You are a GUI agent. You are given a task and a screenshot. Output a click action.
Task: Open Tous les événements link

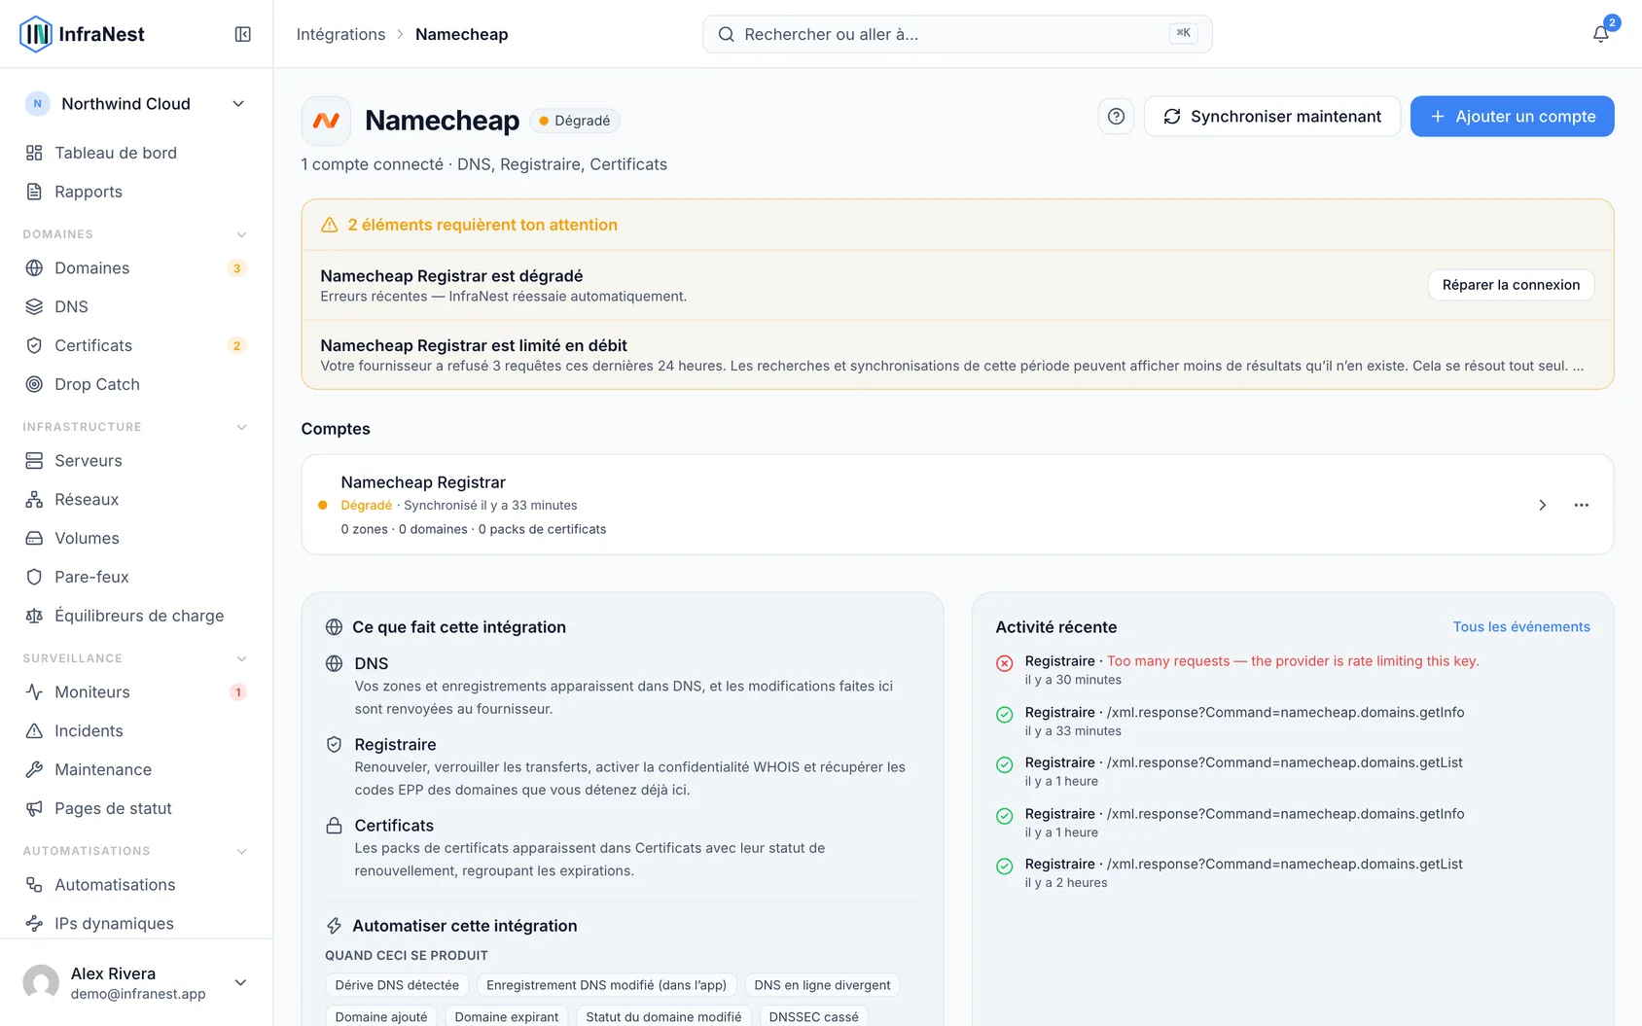click(x=1521, y=627)
